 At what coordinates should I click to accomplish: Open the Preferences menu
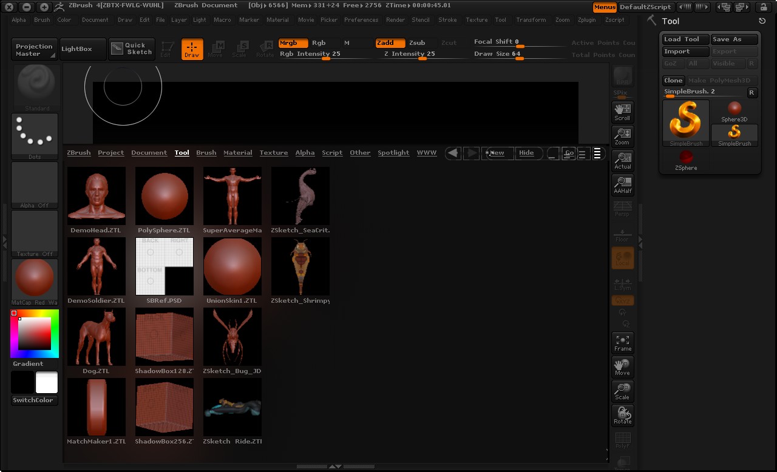point(361,20)
